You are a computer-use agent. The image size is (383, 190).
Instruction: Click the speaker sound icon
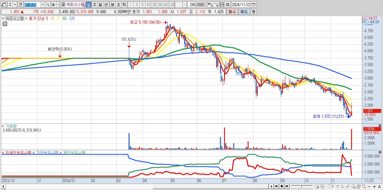54,5
